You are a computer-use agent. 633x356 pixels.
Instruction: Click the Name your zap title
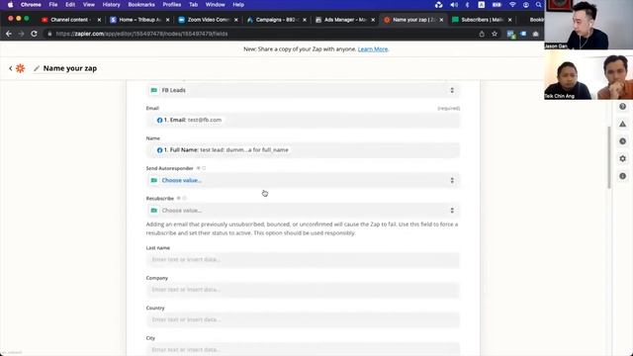(x=70, y=68)
